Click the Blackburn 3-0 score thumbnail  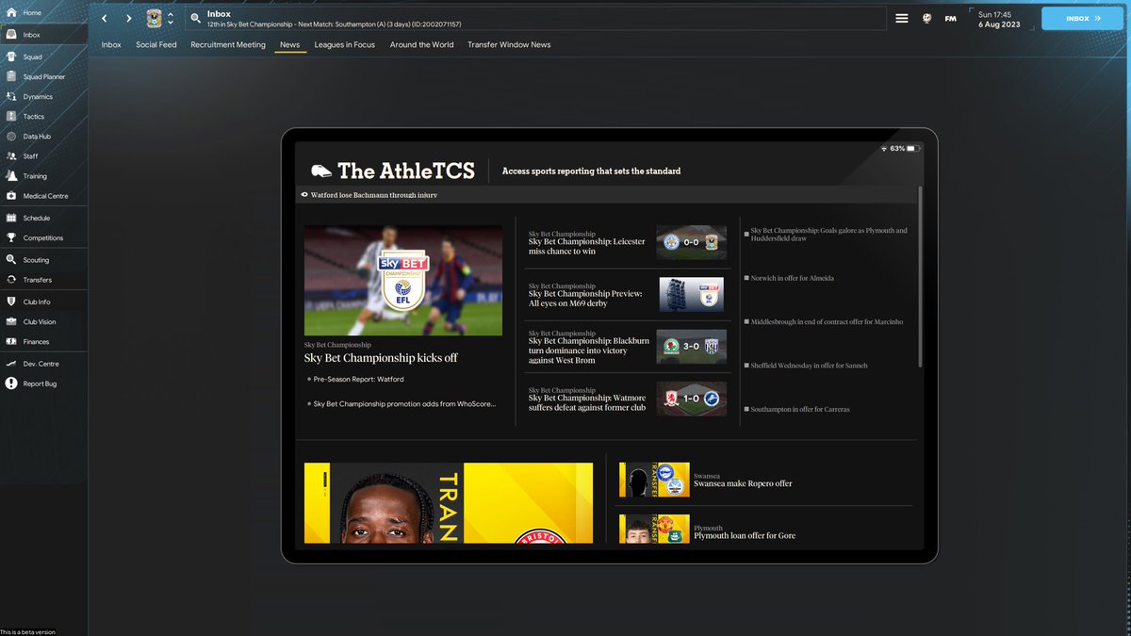tap(692, 346)
